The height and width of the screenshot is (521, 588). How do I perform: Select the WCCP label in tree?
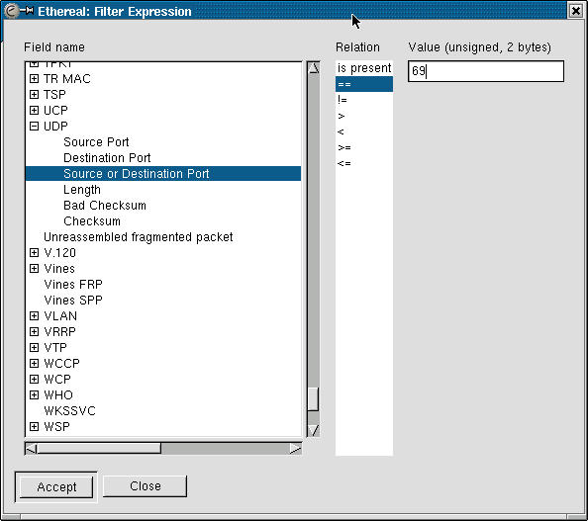coord(62,363)
